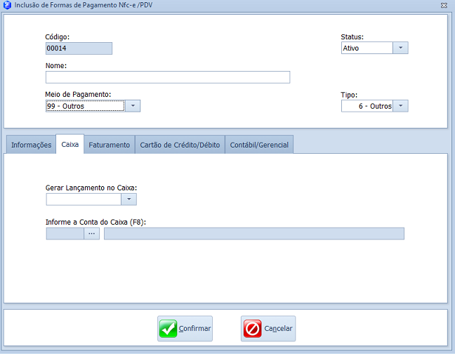The height and width of the screenshot is (354, 455).
Task: Click the green checkmark Confirmar icon
Action: coord(169,329)
